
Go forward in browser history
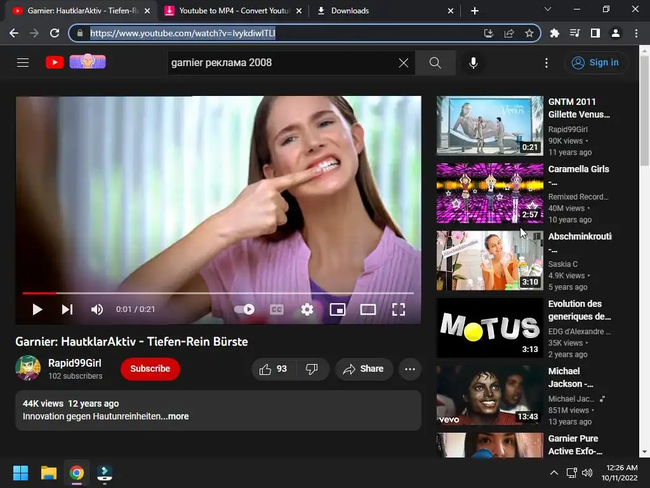(x=34, y=33)
